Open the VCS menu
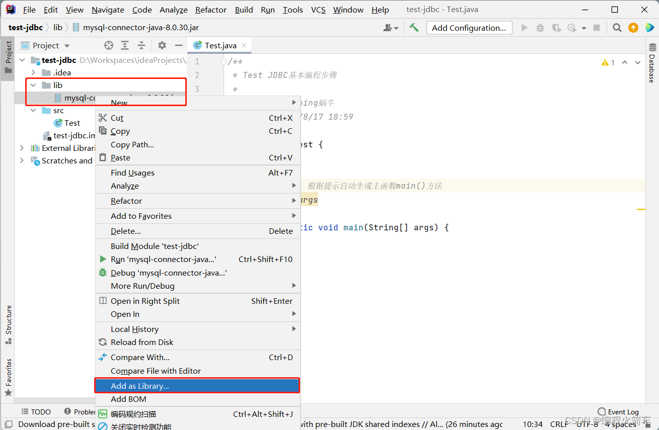The image size is (659, 430). (x=318, y=10)
